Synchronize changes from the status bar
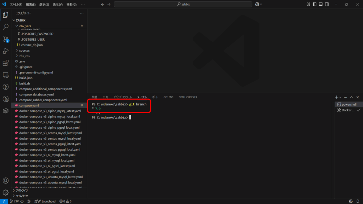 click(x=22, y=201)
